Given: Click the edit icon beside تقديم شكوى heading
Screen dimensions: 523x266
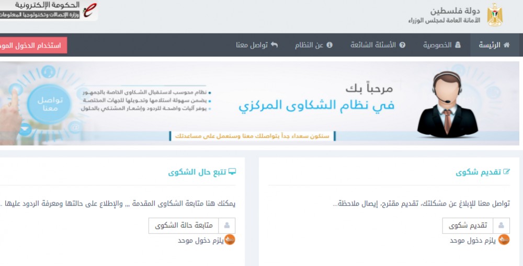Looking at the screenshot, I should click(x=506, y=172).
